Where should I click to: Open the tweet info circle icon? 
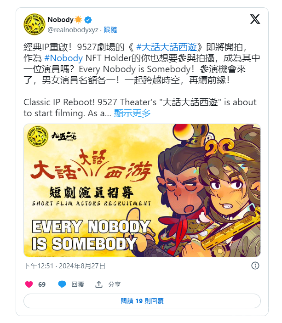pyautogui.click(x=255, y=266)
